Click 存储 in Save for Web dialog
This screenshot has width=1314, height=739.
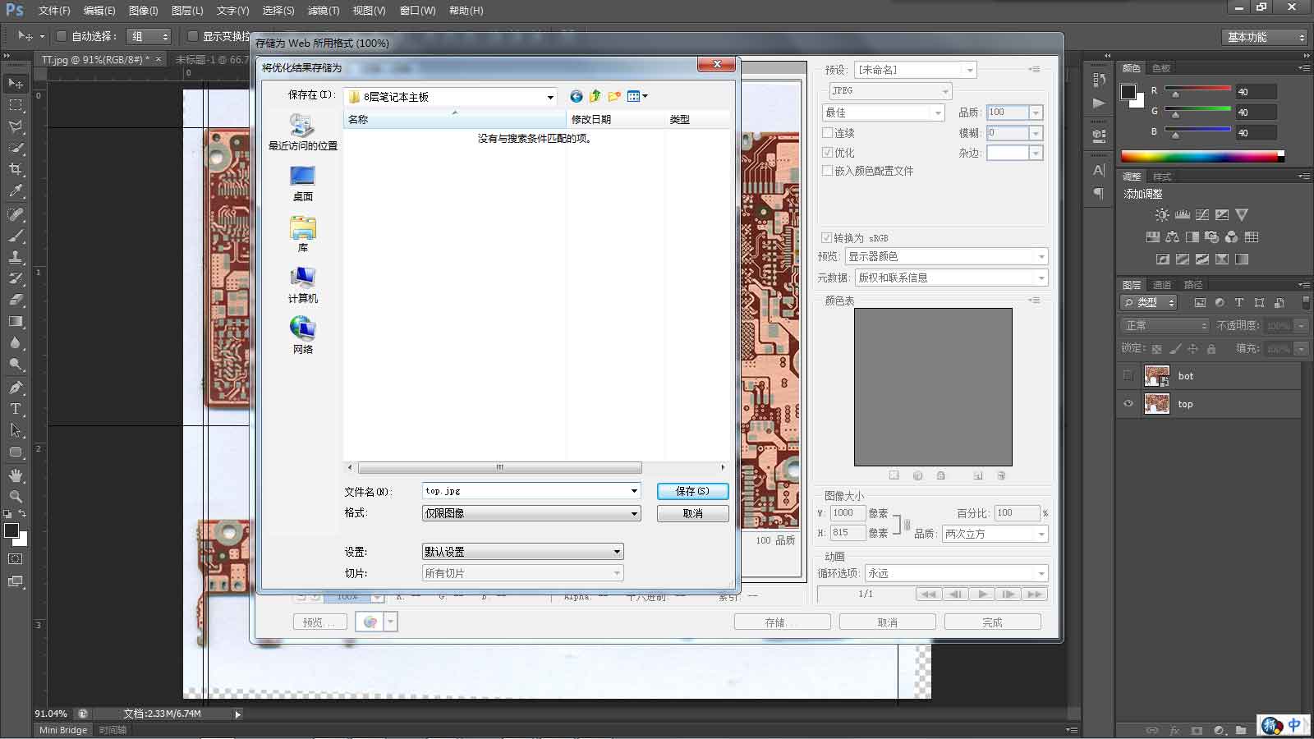[x=783, y=622]
